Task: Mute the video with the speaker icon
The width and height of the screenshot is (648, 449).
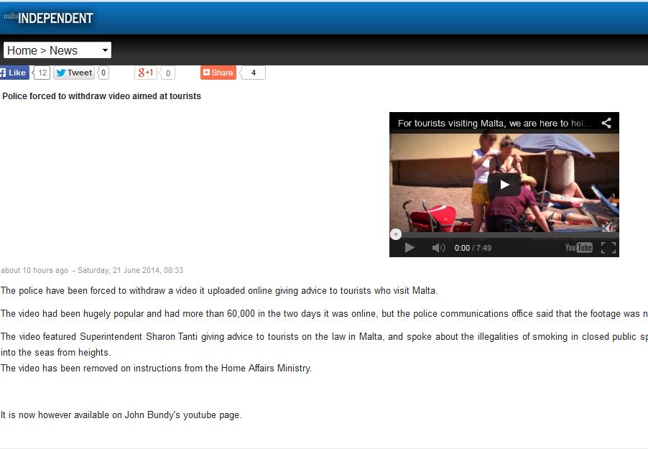Action: tap(438, 248)
